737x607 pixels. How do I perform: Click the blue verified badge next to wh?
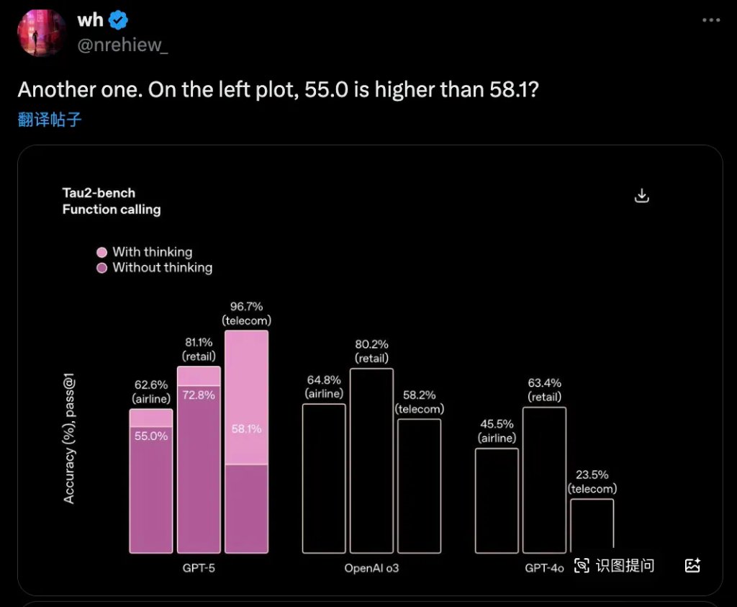[x=118, y=20]
